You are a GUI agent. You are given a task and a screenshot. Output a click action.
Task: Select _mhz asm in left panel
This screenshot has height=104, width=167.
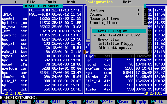42,31
